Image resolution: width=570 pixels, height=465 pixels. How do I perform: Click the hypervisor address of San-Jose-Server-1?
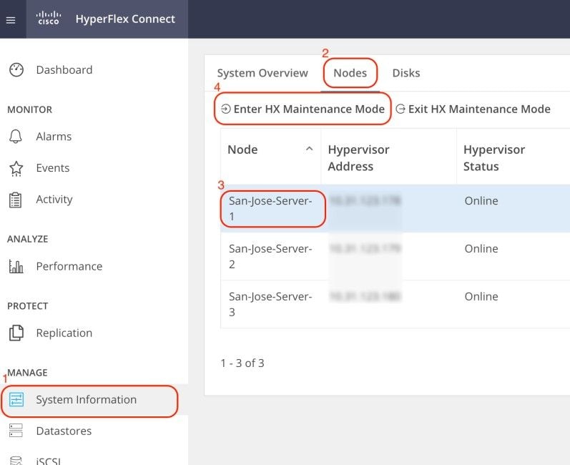[x=365, y=201]
